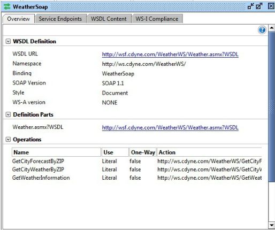Open the WSDL URL link
275x230 pixels.
[170, 54]
